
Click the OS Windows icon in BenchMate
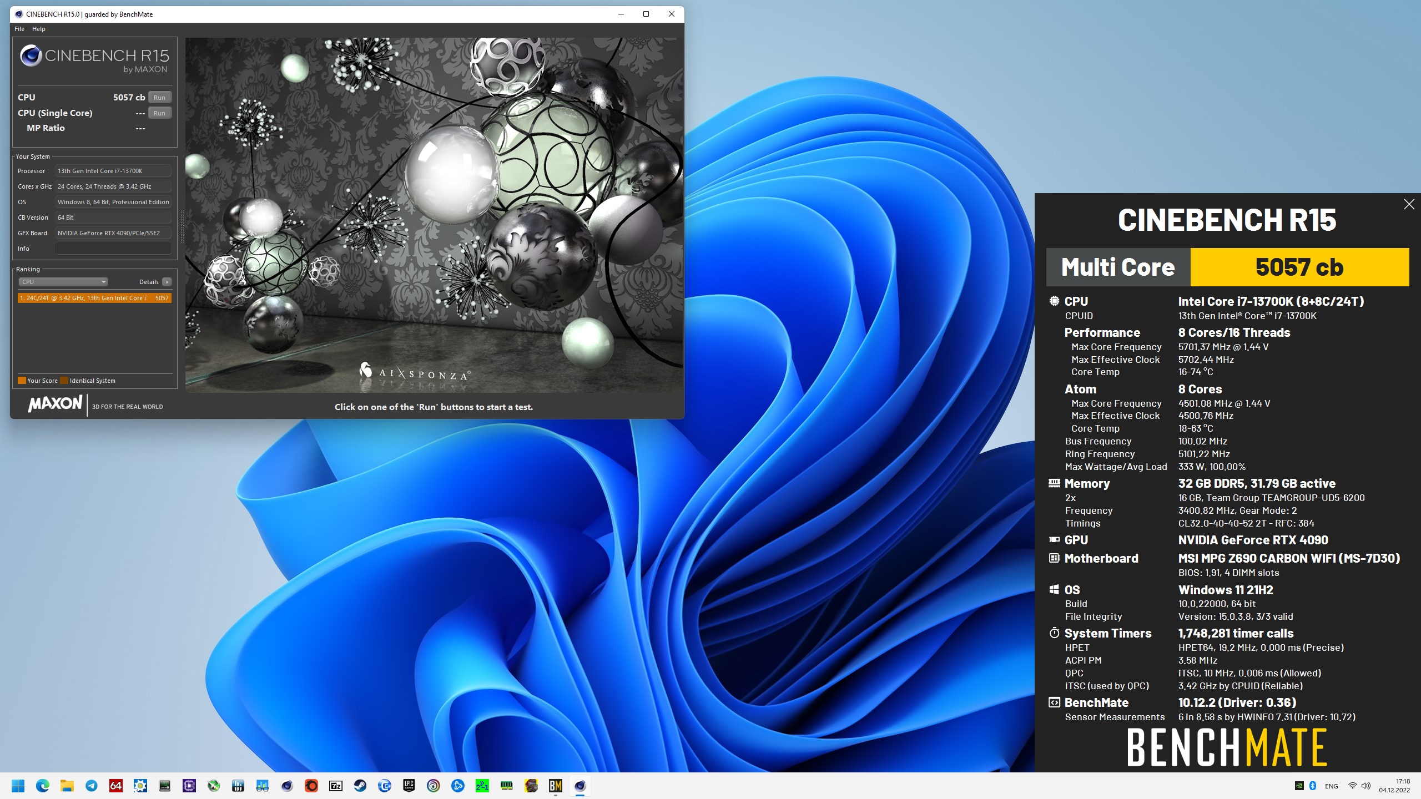point(1054,589)
